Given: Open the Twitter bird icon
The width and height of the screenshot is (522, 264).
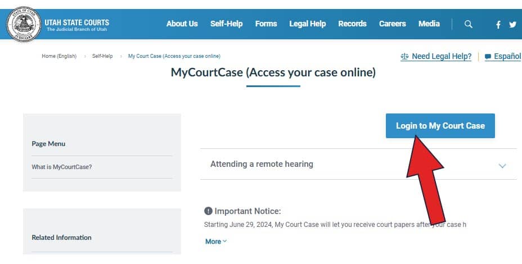Looking at the screenshot, I should point(512,24).
